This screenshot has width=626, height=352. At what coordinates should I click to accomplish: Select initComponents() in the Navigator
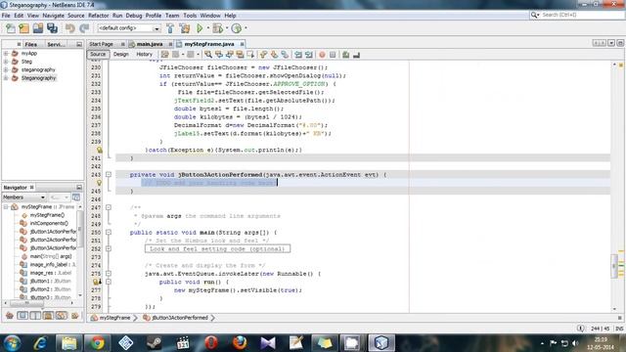49,224
